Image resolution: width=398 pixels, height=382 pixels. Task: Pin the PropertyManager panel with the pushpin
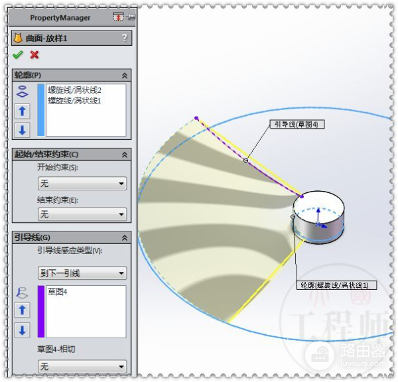pos(131,17)
